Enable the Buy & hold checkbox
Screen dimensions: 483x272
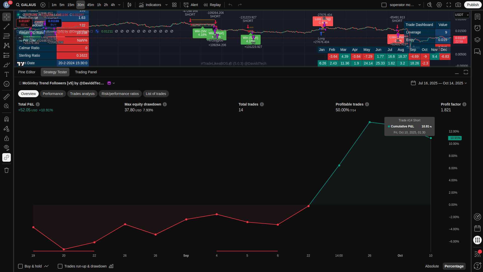pos(21,266)
